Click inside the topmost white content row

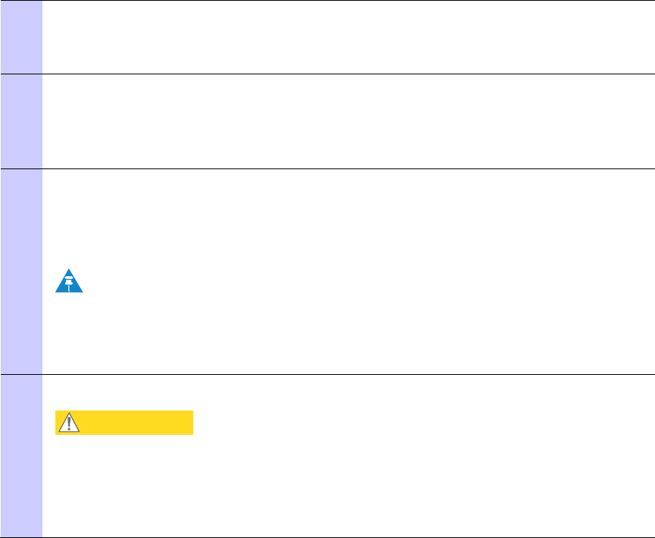click(349, 36)
